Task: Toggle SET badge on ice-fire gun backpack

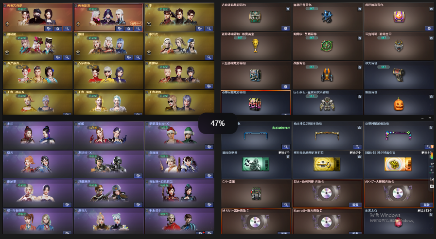Action: [384, 67]
